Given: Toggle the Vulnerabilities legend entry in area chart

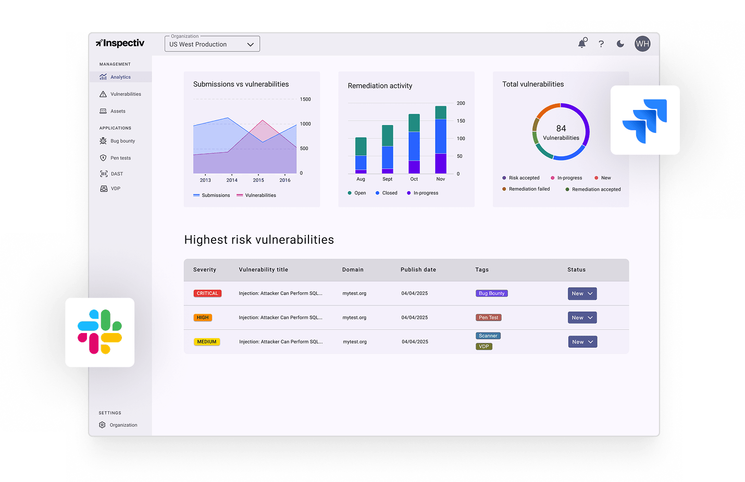Looking at the screenshot, I should [x=256, y=195].
